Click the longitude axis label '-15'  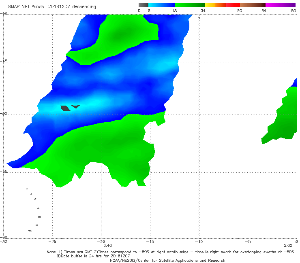(x=150, y=242)
